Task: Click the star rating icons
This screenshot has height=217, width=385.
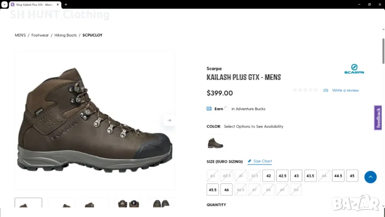Action: (x=306, y=90)
